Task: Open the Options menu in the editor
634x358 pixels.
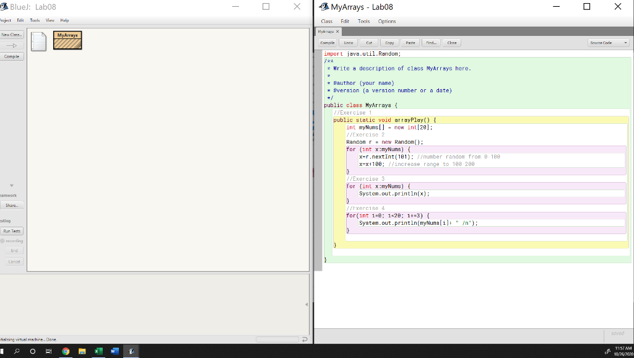Action: pos(386,20)
